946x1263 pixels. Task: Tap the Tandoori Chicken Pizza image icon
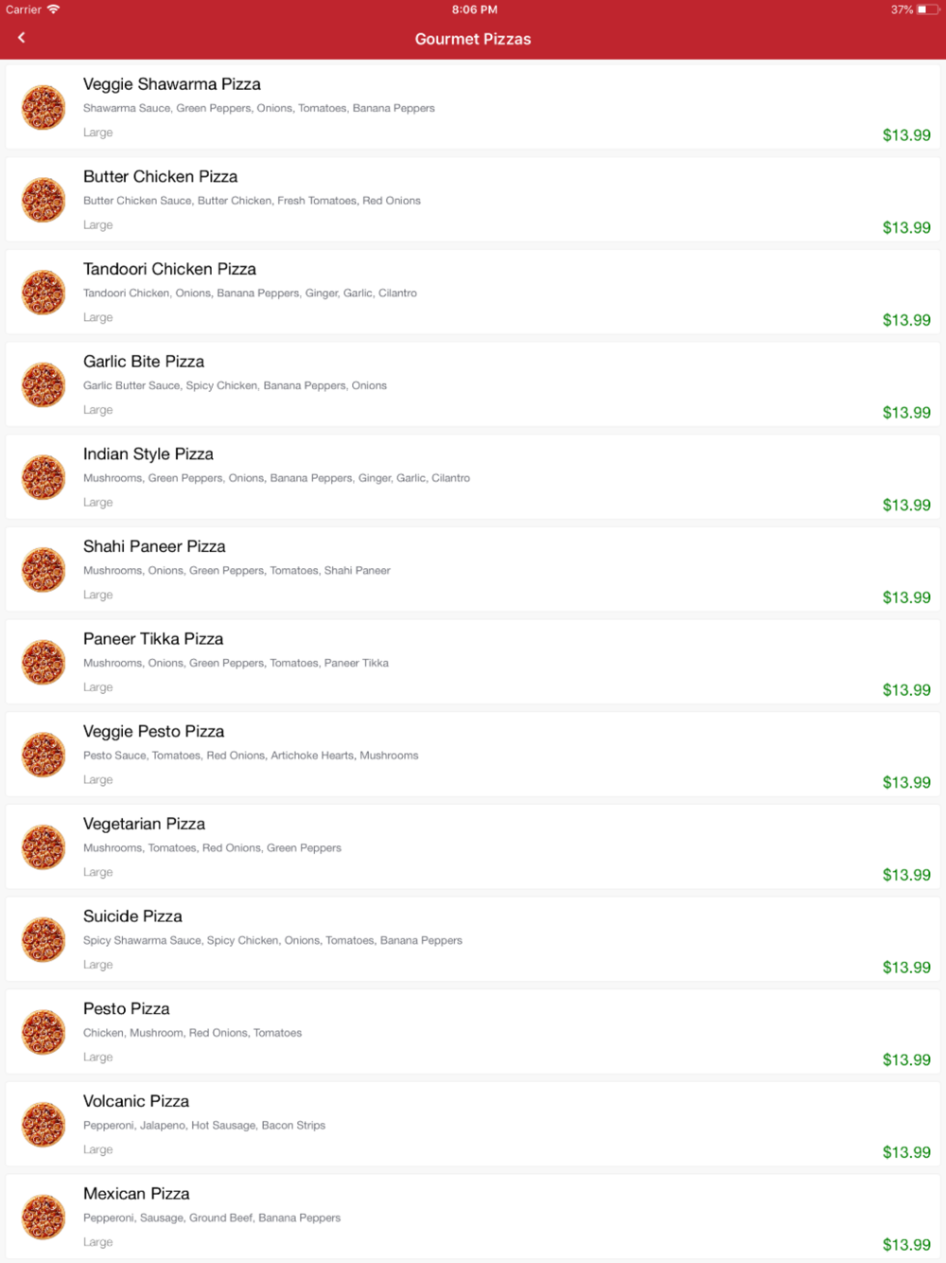(44, 293)
